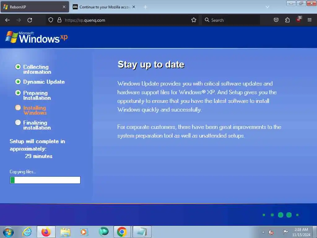317x238 pixels.
Task: Open Google Chrome from taskbar
Action: pos(123,232)
